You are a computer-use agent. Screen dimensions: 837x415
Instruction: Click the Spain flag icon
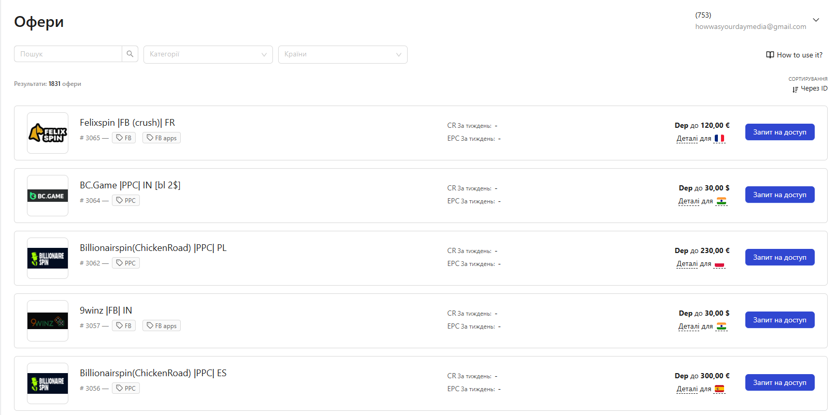coord(719,389)
